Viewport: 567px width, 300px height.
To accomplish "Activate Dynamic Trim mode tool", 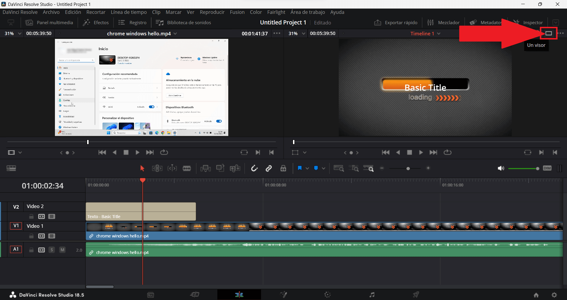I will point(172,168).
